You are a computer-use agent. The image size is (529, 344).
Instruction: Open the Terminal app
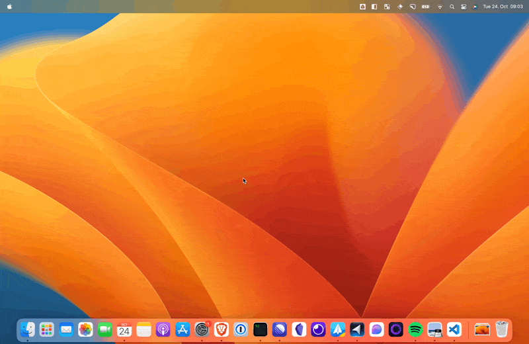point(261,329)
